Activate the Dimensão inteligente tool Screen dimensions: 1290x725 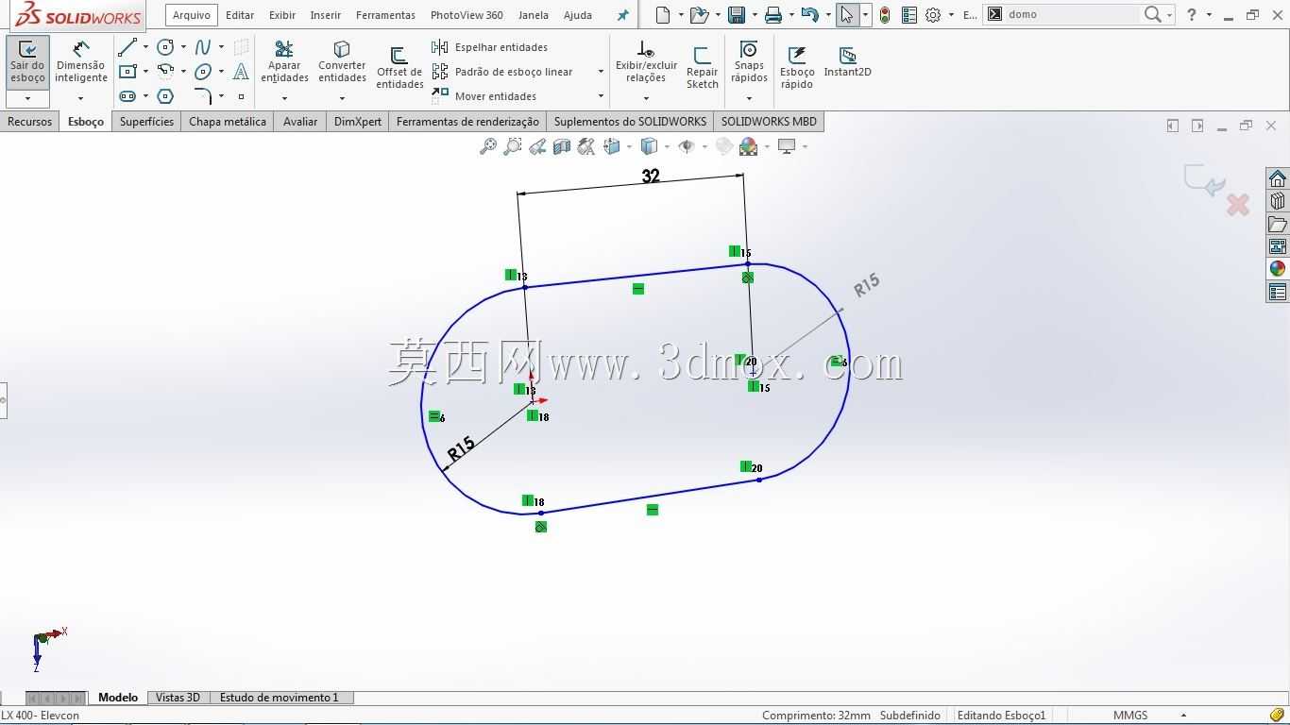click(x=80, y=62)
